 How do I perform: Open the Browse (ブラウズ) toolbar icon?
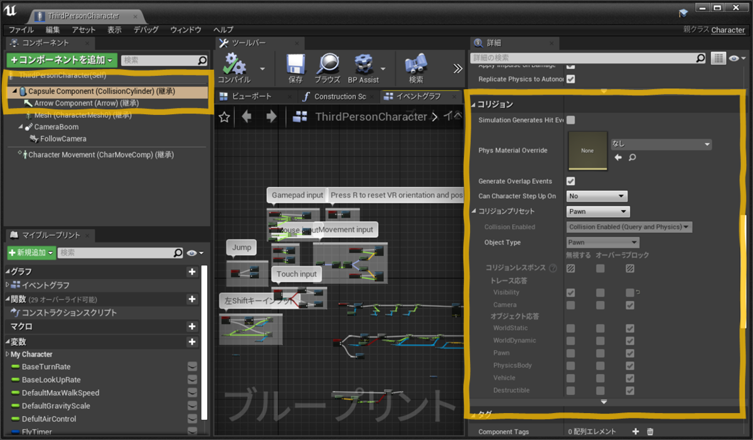[327, 65]
